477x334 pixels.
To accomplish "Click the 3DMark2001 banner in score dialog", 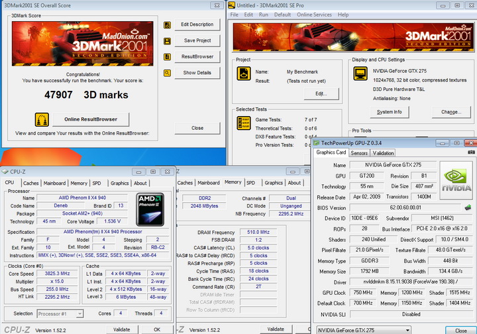I will tap(82, 44).
